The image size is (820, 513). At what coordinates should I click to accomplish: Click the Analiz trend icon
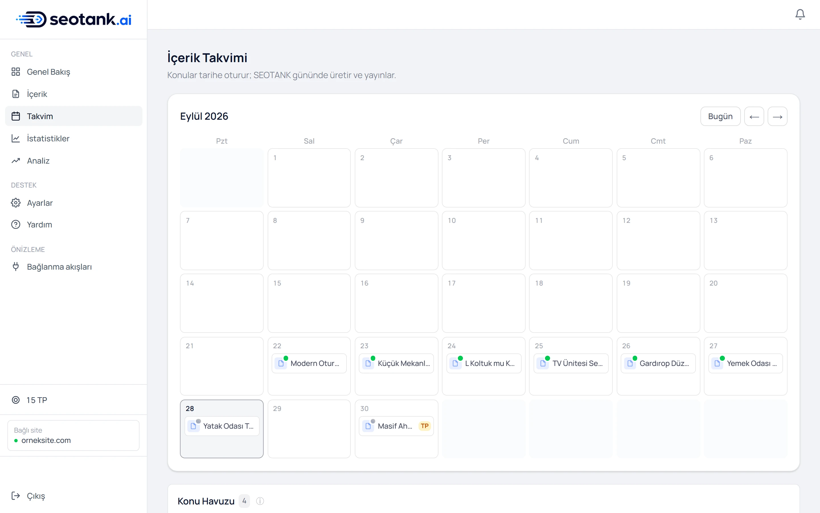coord(16,160)
